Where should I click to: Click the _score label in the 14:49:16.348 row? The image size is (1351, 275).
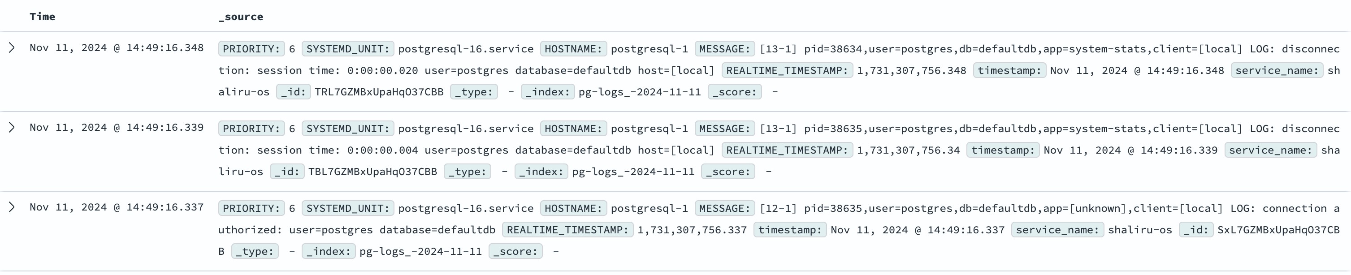click(734, 92)
